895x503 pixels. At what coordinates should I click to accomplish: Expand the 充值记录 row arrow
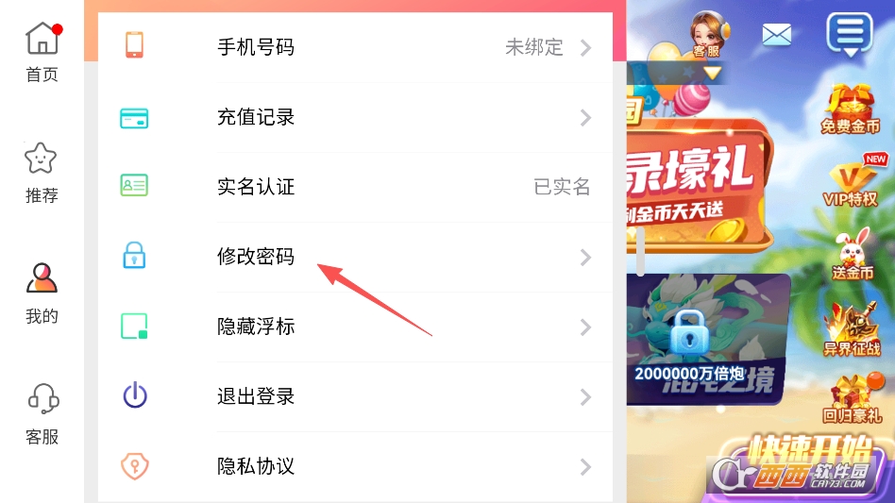click(585, 117)
